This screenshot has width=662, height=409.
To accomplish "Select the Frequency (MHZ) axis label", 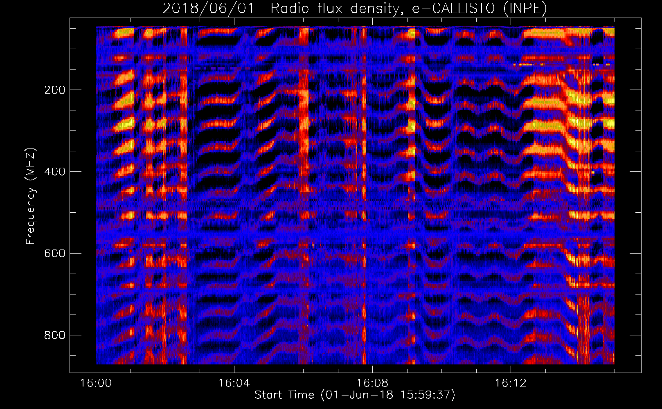I will 31,196.
